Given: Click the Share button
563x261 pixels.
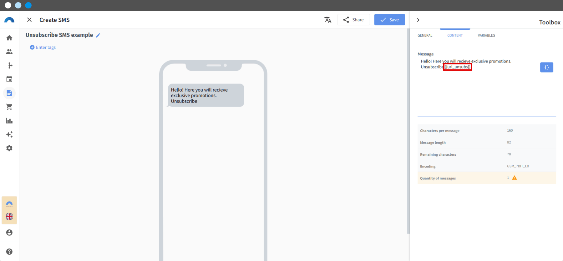Looking at the screenshot, I should click(x=353, y=20).
